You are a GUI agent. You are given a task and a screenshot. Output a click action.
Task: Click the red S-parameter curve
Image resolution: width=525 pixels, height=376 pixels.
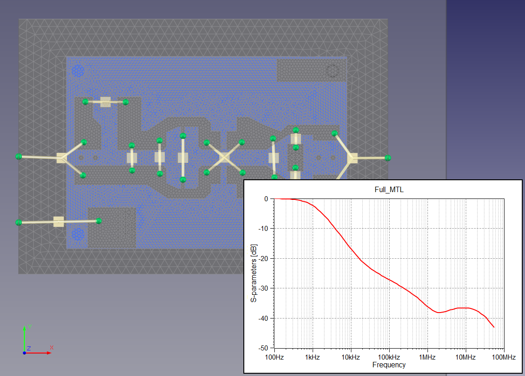(351, 247)
